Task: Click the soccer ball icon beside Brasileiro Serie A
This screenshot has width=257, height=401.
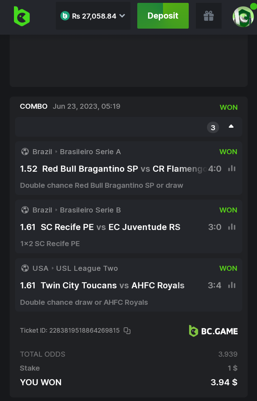Action: click(x=25, y=152)
